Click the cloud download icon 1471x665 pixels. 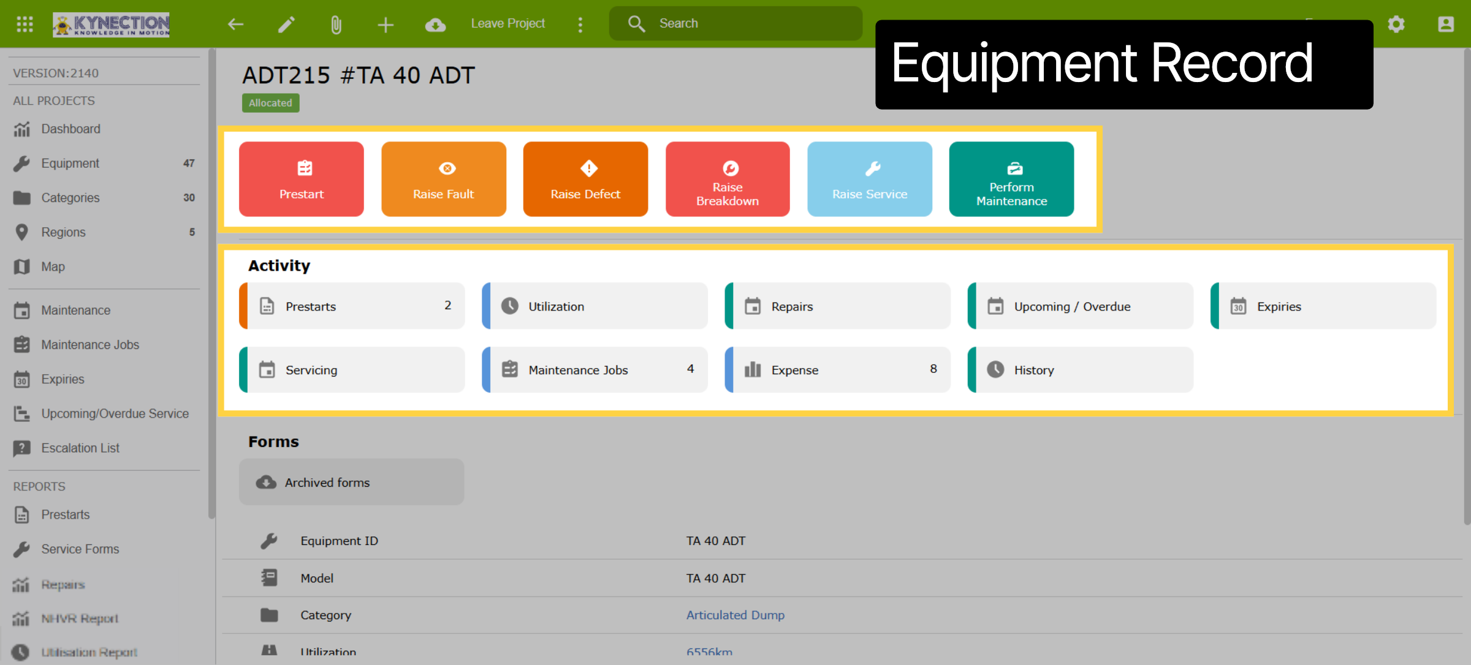click(435, 24)
